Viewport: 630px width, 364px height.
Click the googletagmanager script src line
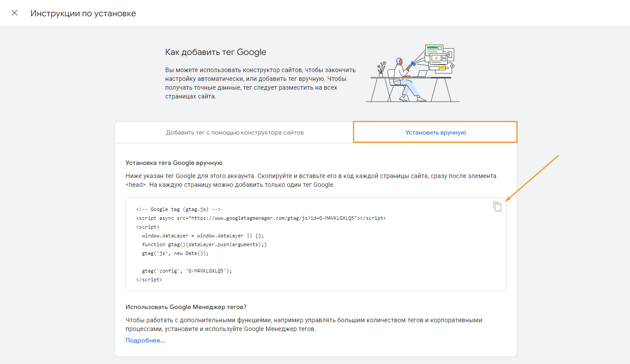261,218
